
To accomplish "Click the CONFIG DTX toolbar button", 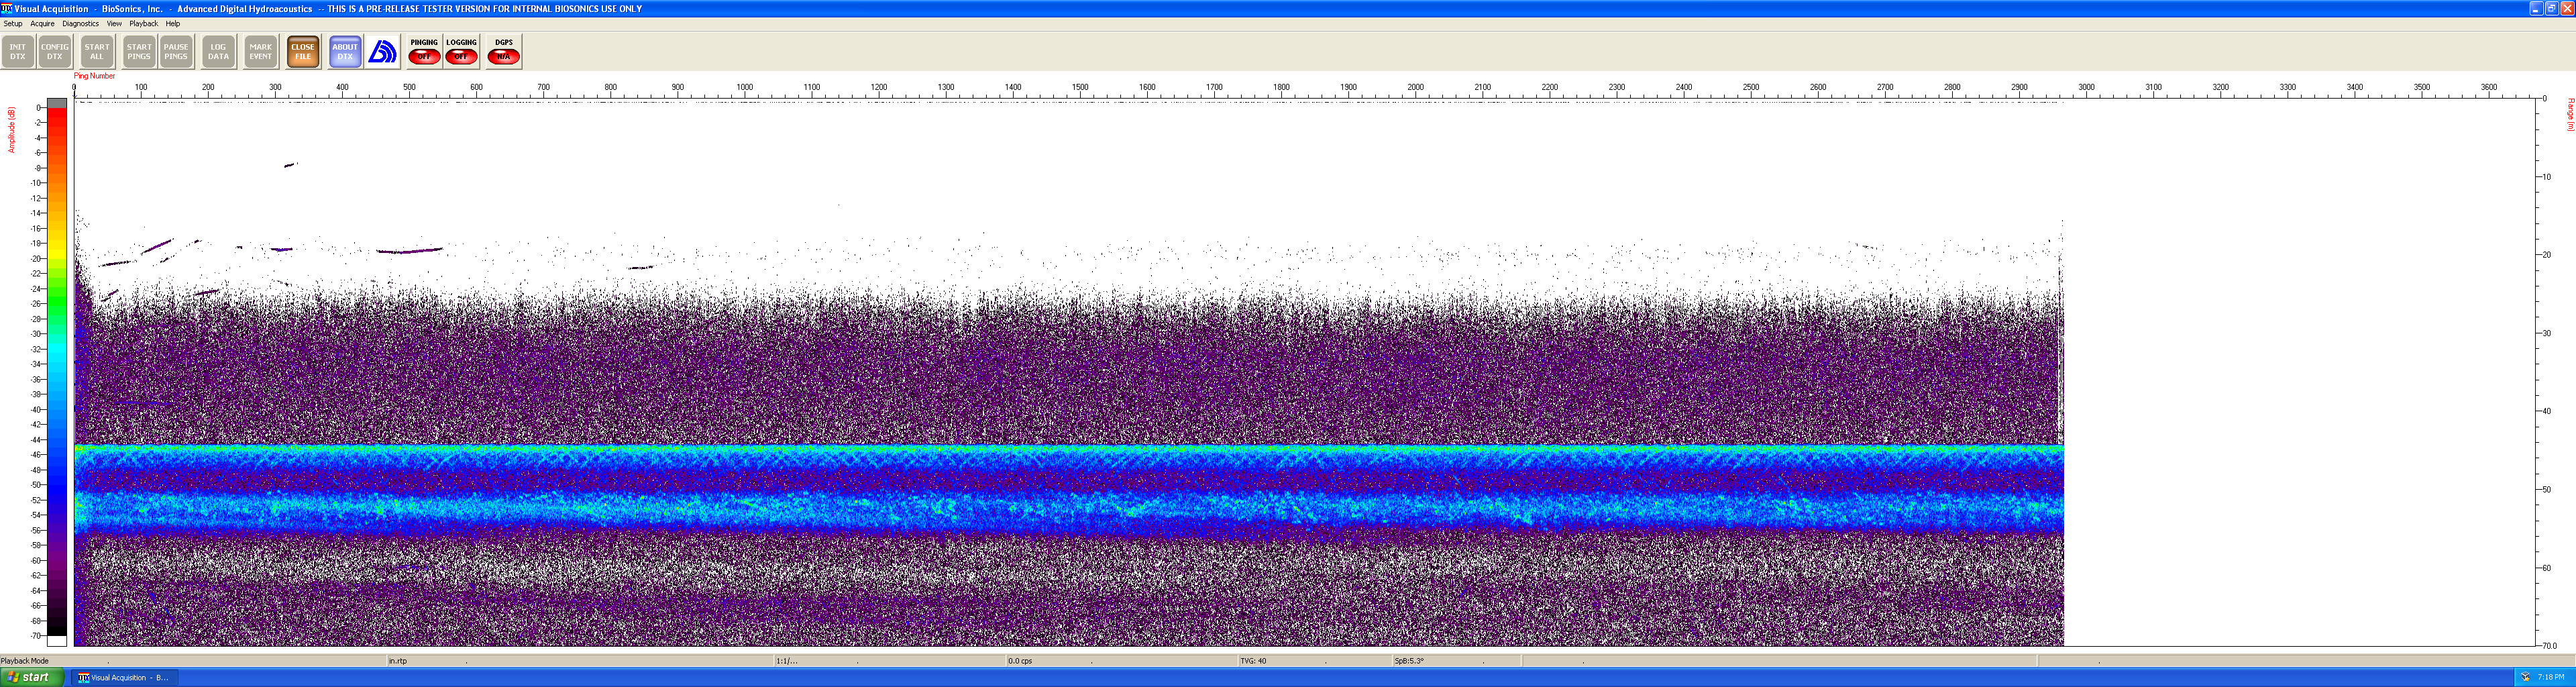I will tap(55, 52).
